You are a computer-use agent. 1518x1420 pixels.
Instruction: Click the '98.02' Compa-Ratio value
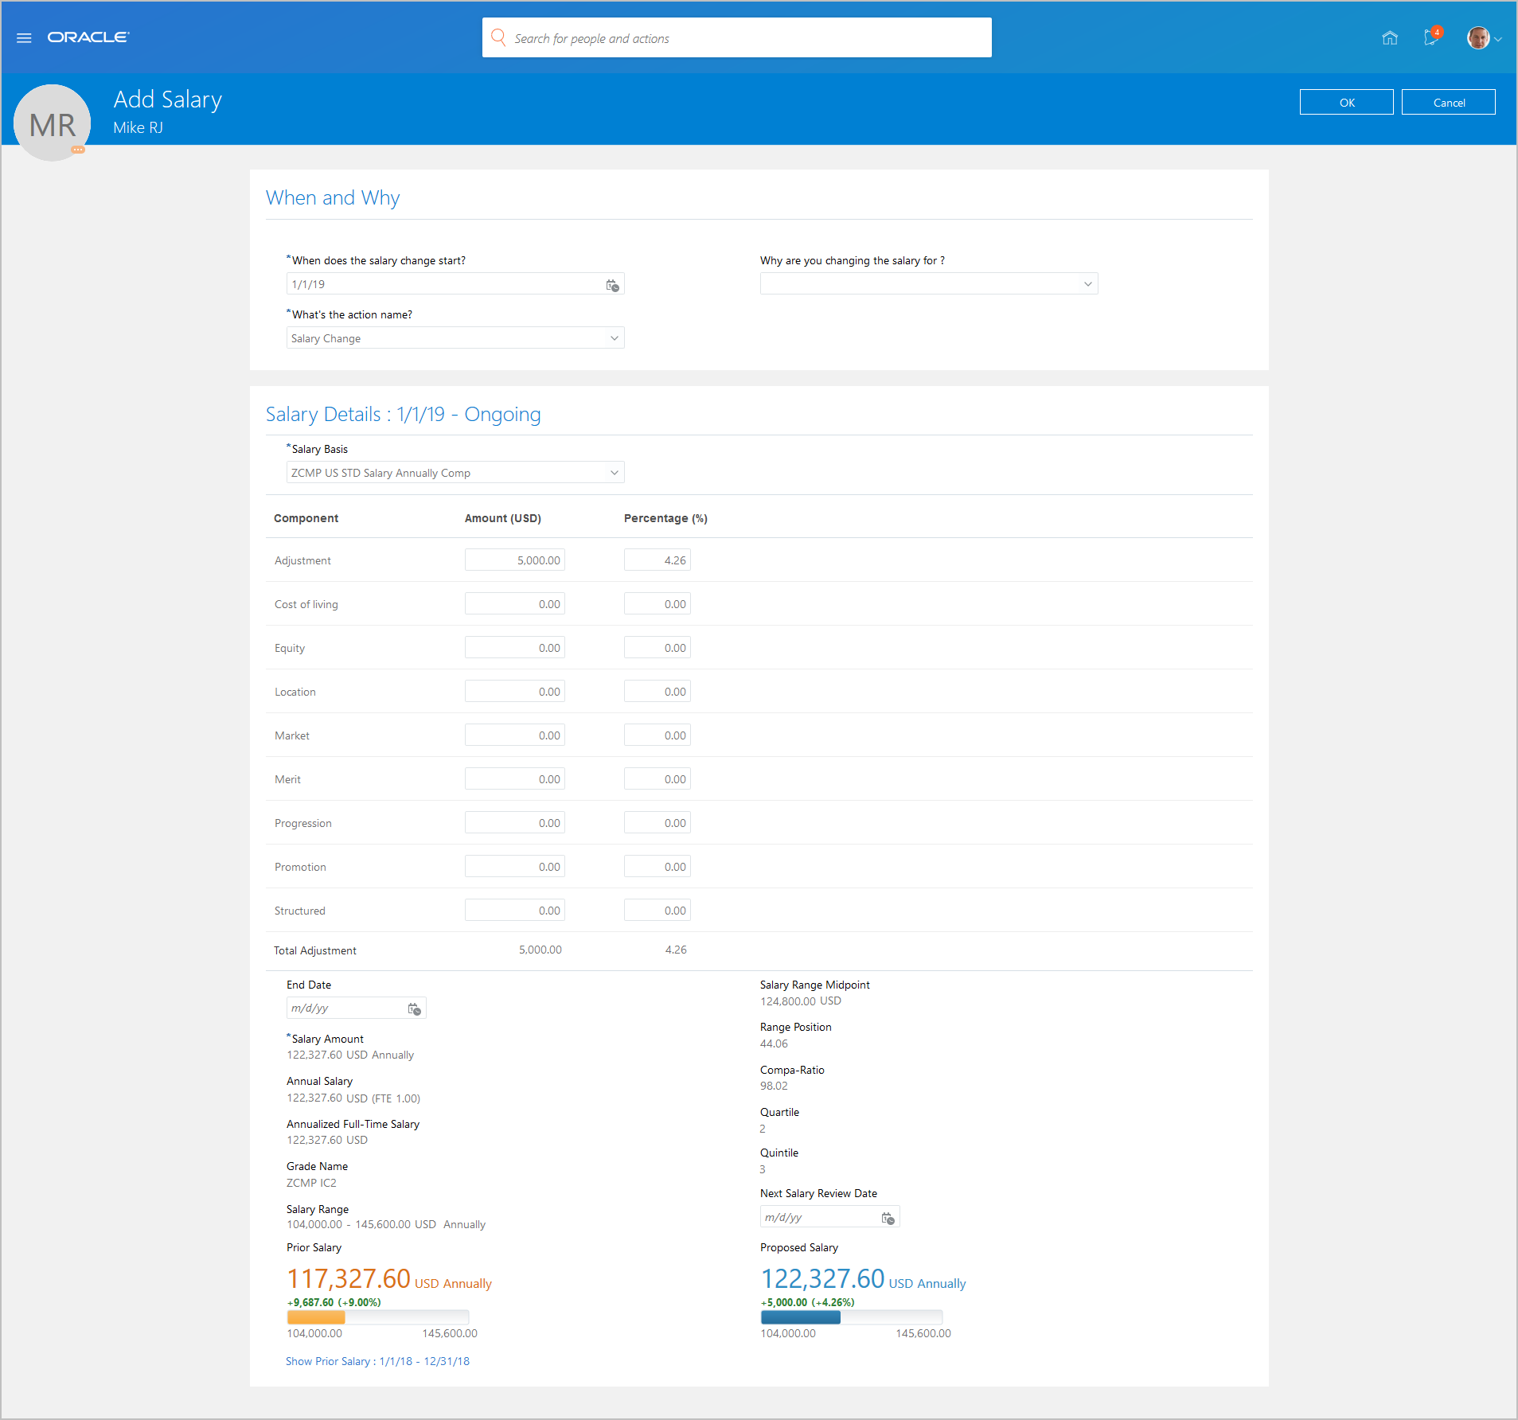pyautogui.click(x=774, y=1086)
